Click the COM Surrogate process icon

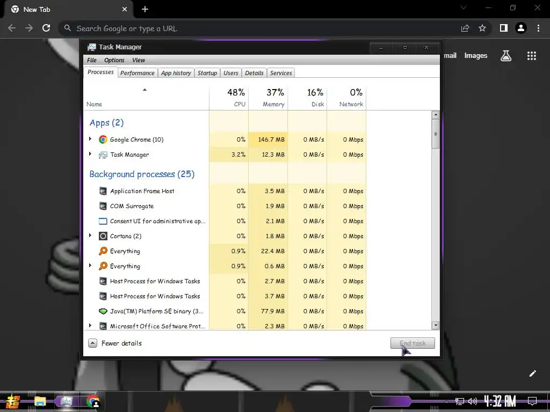point(103,206)
